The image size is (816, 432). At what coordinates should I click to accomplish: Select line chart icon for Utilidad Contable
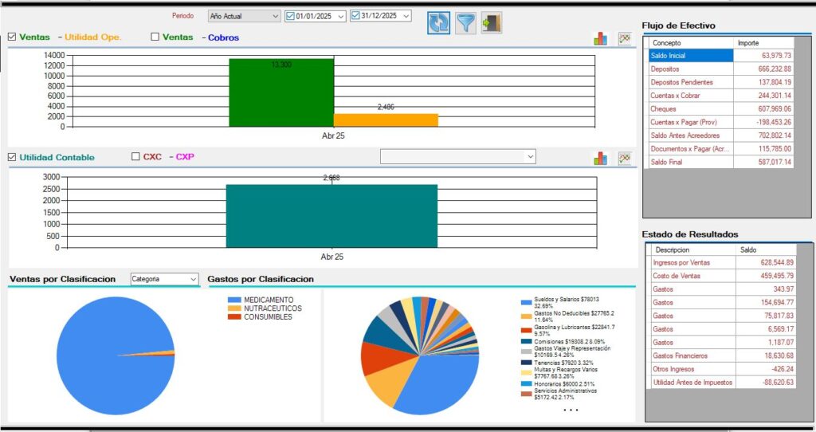tap(624, 158)
